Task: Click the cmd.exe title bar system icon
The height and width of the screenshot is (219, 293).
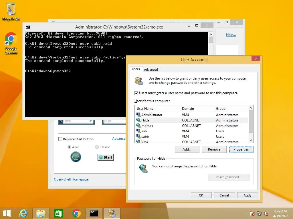Action: 28,27
